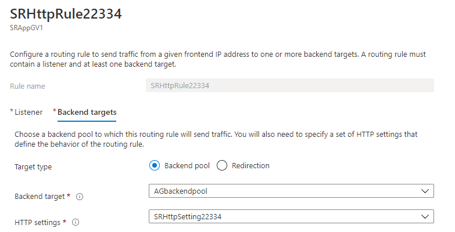Image resolution: width=455 pixels, height=232 pixels.
Task: Click the SRHttpRule22334 page heading
Action: coord(66,14)
